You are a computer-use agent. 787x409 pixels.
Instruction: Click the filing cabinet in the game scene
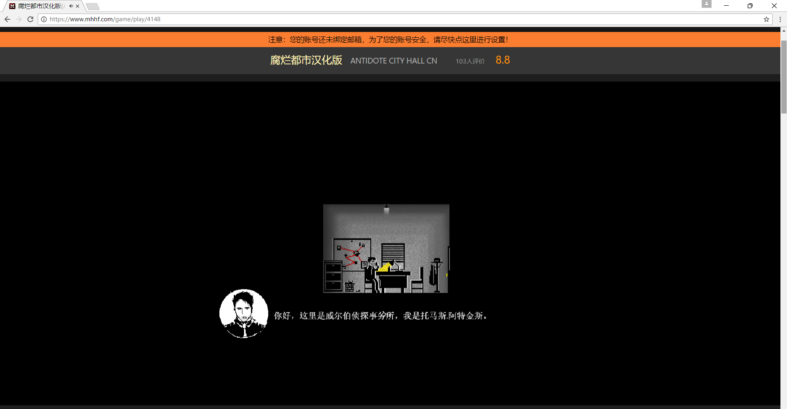pos(333,276)
